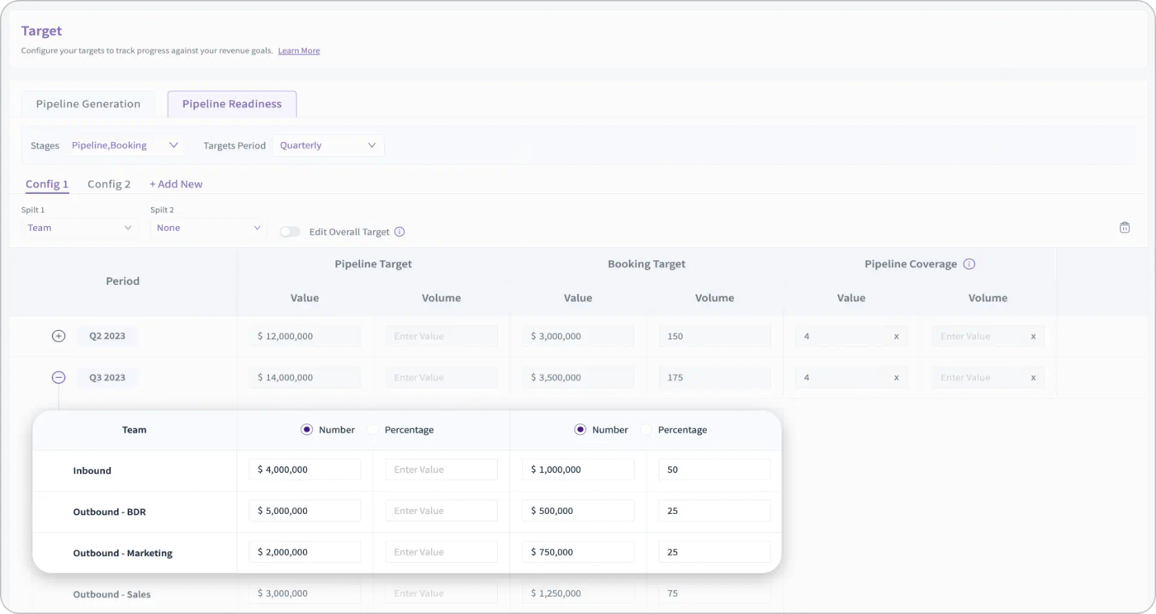Click Q2 2023 booking volume 150 field
Viewport: 1156px width, 614px height.
[715, 336]
